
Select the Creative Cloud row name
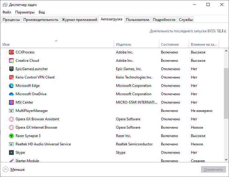pos(27,61)
